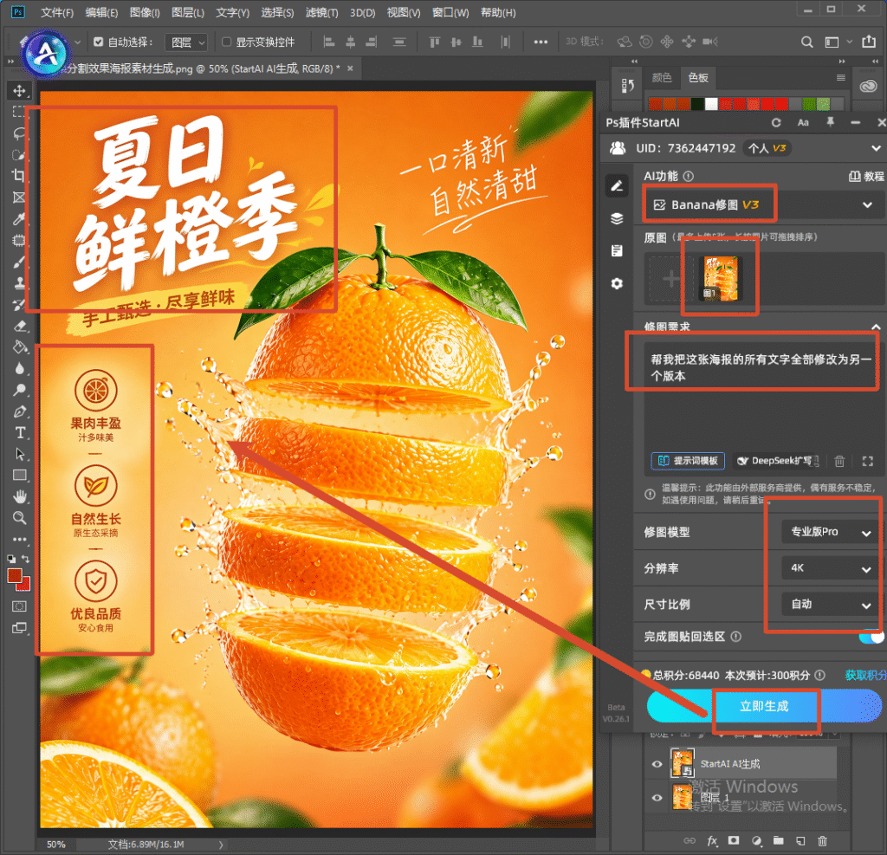Open StartAI settings gear icon
This screenshot has height=855, width=887.
tap(617, 283)
